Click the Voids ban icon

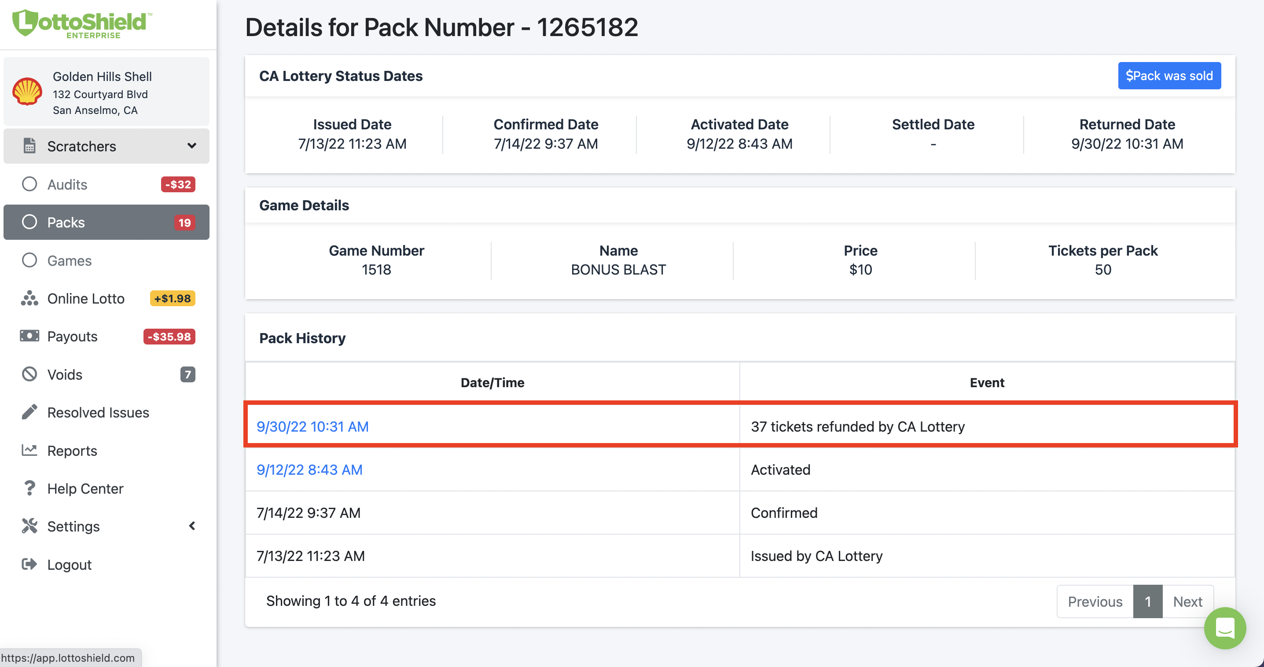29,374
